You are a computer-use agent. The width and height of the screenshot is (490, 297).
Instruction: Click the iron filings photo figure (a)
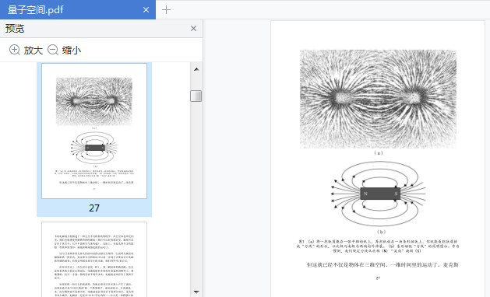pyautogui.click(x=378, y=99)
